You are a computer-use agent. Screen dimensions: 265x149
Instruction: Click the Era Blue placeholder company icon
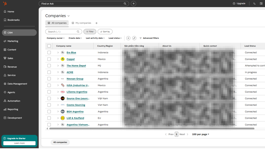[x=63, y=53]
